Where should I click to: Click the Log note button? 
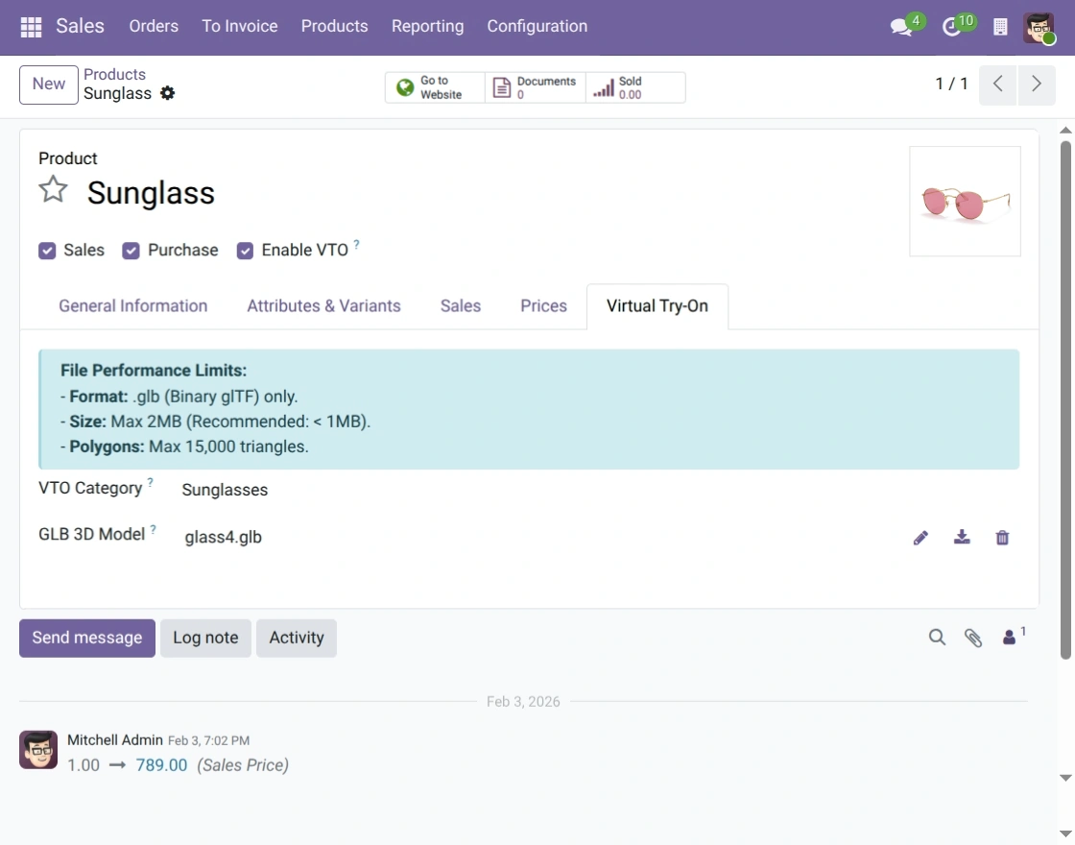(205, 639)
